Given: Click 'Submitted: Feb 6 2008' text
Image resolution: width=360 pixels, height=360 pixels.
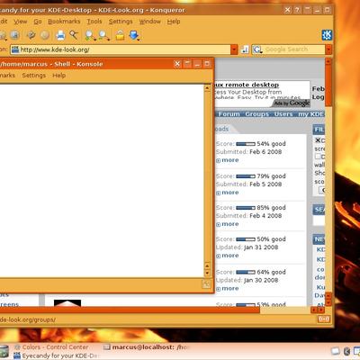Looking at the screenshot, I should (x=248, y=152).
